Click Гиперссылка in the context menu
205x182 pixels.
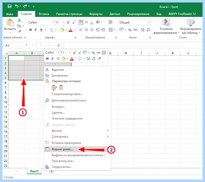tap(78, 167)
